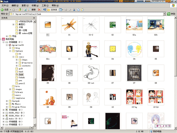This screenshot has height=133, width=177.
Task: Click the refresh page icon in toolbar
Action: coord(25,10)
